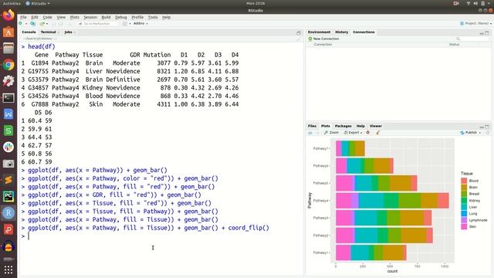Click the Zoom plot button
The height and width of the screenshot is (278, 494).
click(x=331, y=133)
